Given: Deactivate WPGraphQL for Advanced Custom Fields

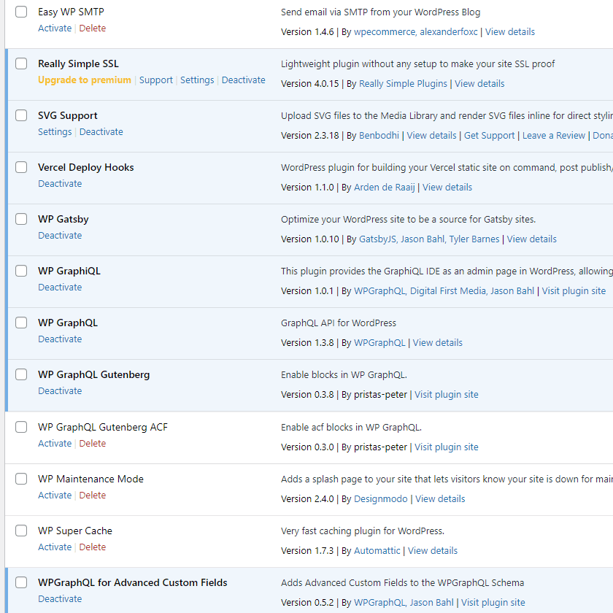Looking at the screenshot, I should 60,598.
